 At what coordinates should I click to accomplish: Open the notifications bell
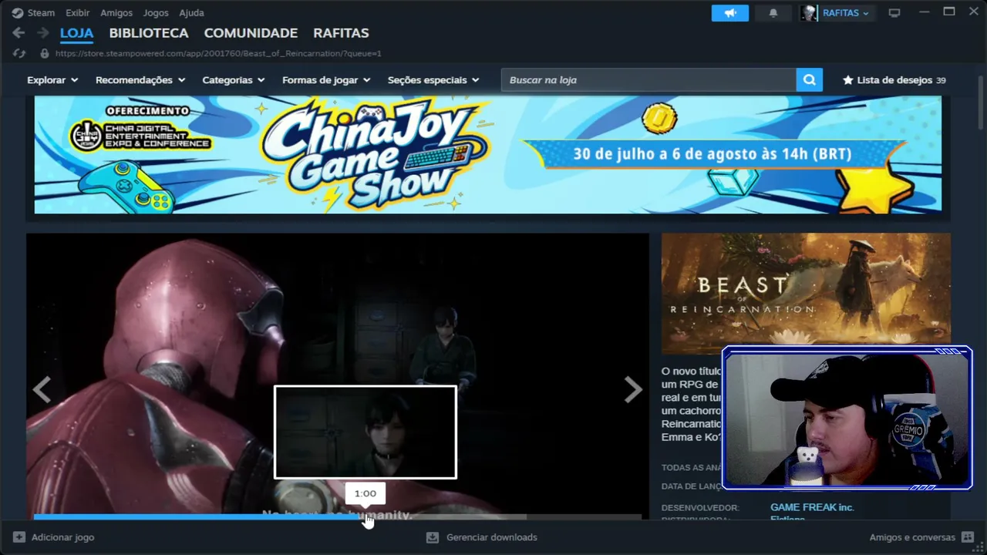(773, 13)
